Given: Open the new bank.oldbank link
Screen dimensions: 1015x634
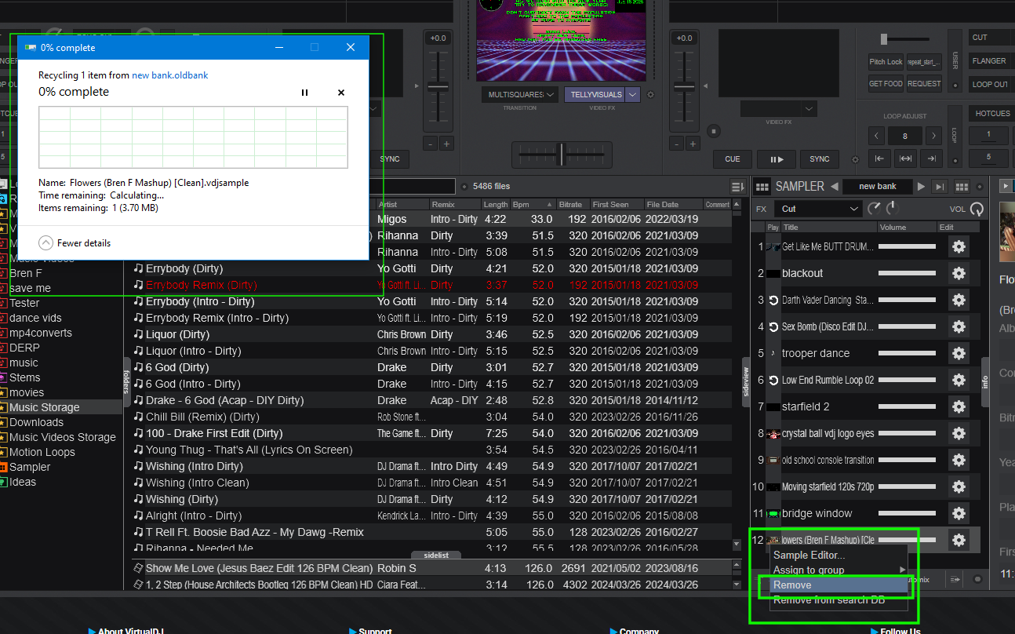Looking at the screenshot, I should click(169, 75).
